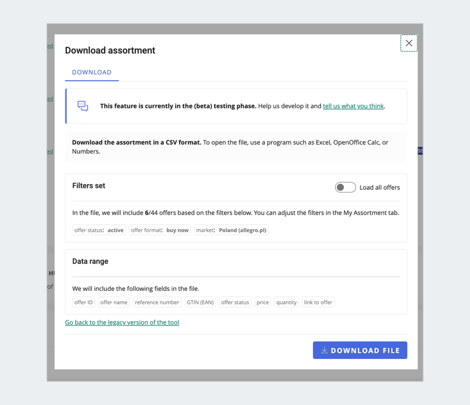
Task: Select the offer name field chip
Action: tap(114, 302)
